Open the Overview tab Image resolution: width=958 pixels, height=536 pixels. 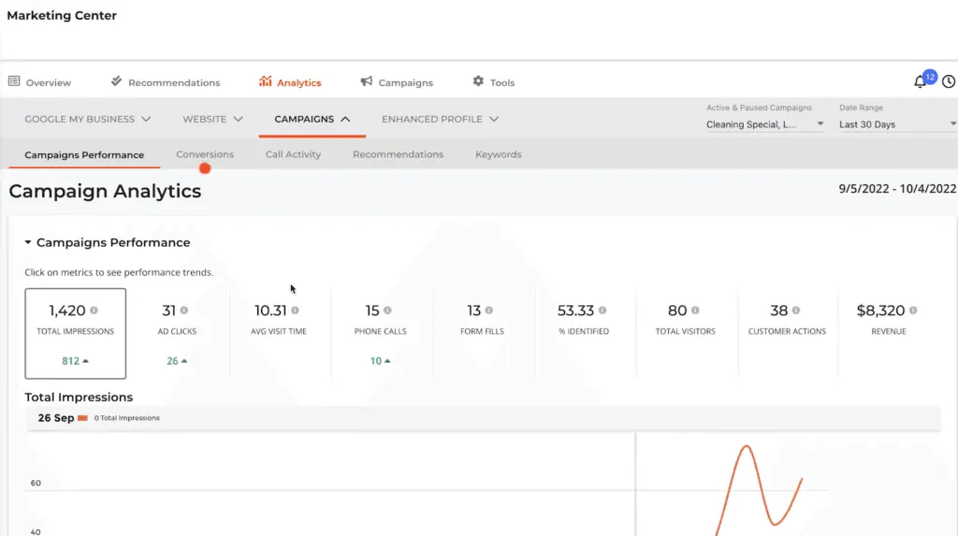tap(39, 82)
